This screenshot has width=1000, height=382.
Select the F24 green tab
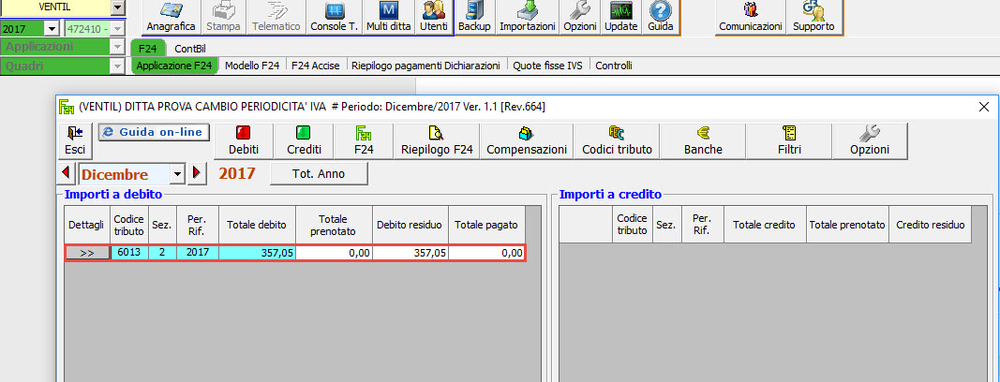[148, 49]
